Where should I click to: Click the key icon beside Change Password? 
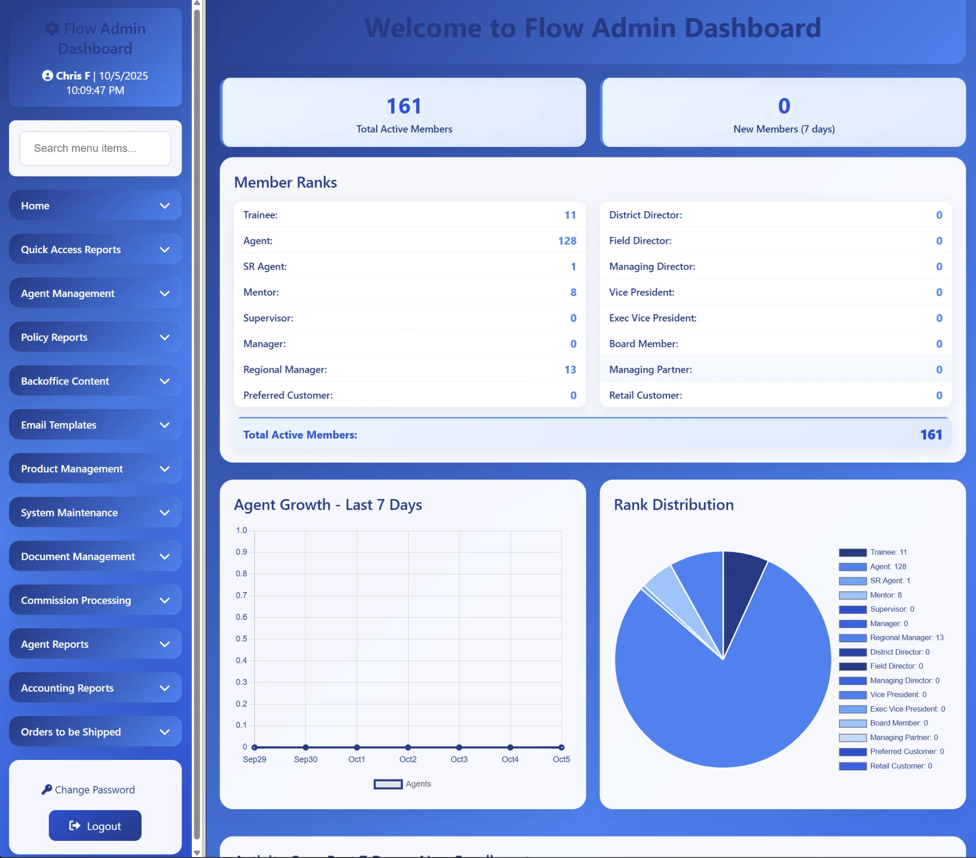point(47,789)
